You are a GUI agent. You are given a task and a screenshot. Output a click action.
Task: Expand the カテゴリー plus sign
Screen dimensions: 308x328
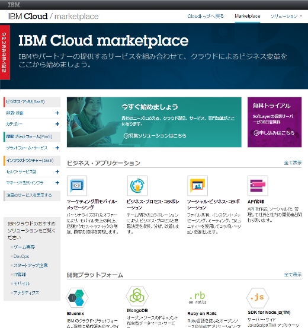(57, 124)
